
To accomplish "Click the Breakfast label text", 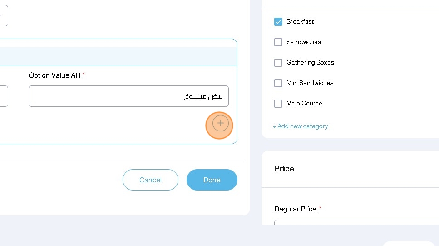I will (x=300, y=22).
